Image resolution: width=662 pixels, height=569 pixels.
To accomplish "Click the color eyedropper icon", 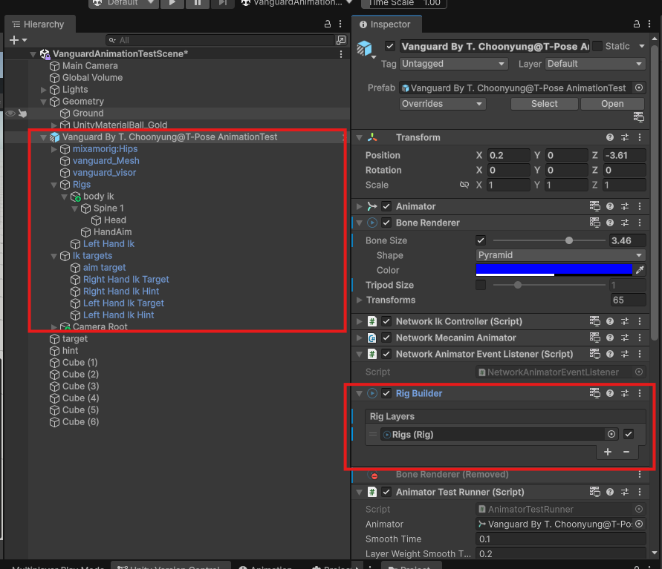I will [x=640, y=270].
